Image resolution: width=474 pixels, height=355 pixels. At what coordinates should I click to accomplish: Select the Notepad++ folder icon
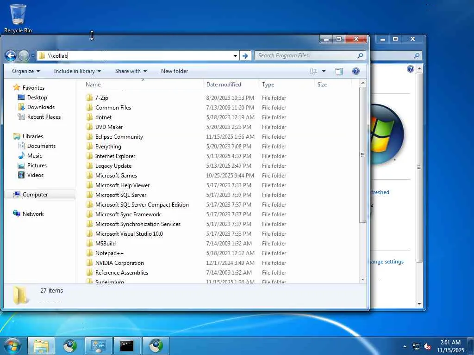[89, 253]
